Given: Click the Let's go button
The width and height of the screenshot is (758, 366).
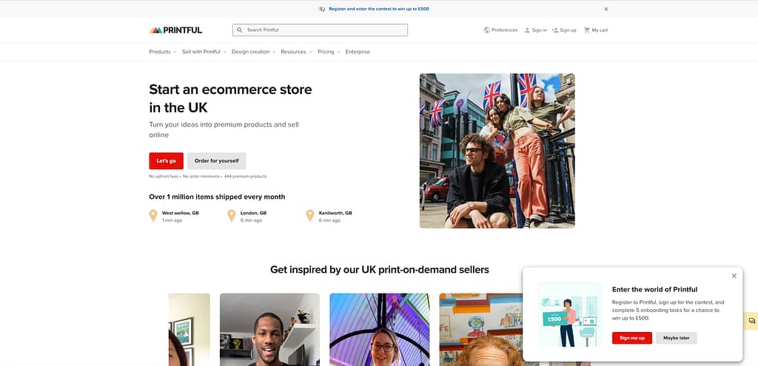Looking at the screenshot, I should tap(167, 160).
